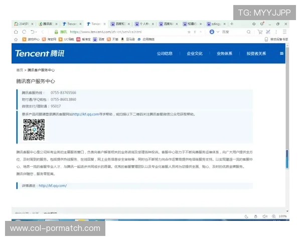The image size is (301, 241).
Task: Switch to the inactive Tencent tab
Action: [72, 24]
